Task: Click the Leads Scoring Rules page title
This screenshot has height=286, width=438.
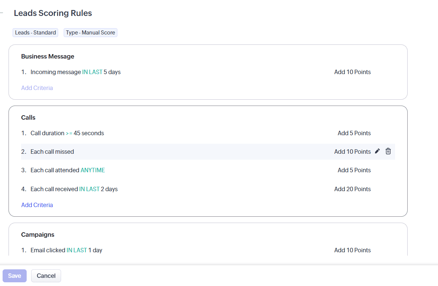Action: (x=53, y=13)
